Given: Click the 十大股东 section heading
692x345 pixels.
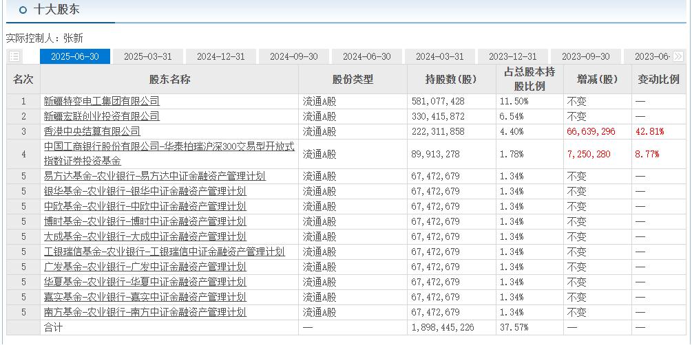Looking at the screenshot, I should pyautogui.click(x=56, y=10).
